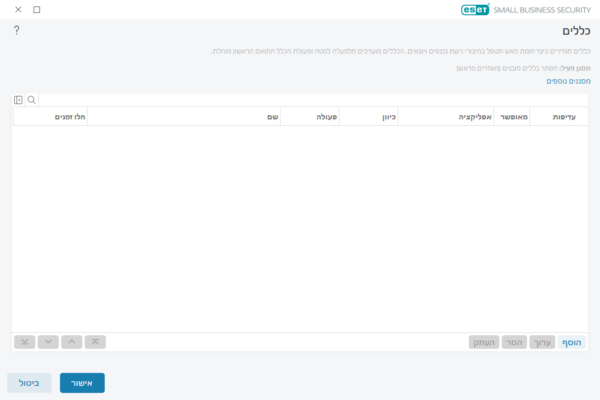Click the move-to-bottom arrow button
The image size is (600, 400).
25,342
